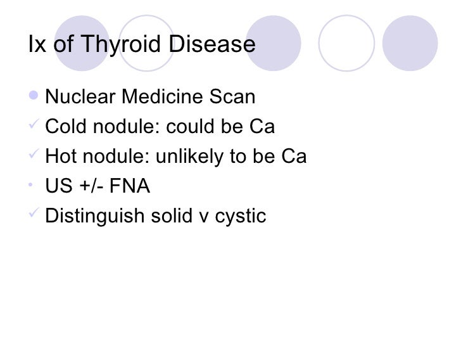Image resolution: width=461 pixels, height=346 pixels.
Task: Click the rightmost filled lavender circle
Action: point(410,43)
